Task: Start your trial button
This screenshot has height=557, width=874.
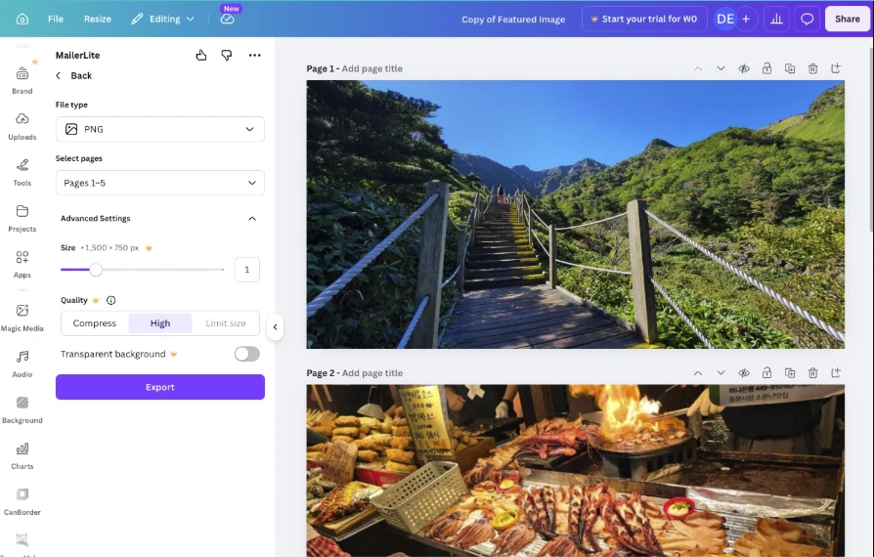Action: 644,19
